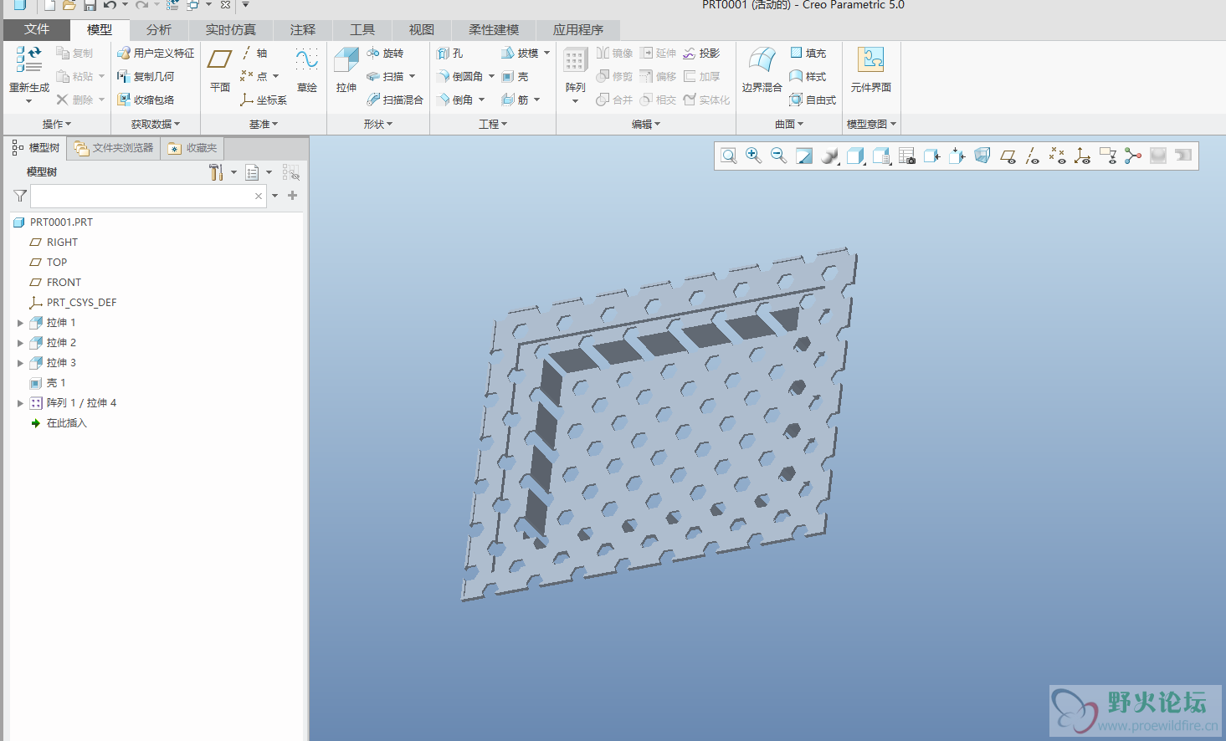
Task: Toggle annotation display icon in graphics toolbar
Action: click(1108, 156)
